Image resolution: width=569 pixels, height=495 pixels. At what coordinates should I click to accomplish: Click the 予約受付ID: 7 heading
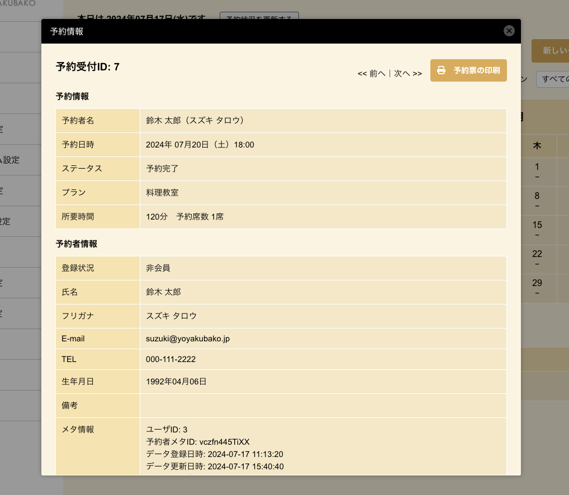coord(87,66)
